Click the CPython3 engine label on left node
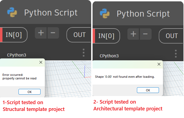The image size is (184, 118). pyautogui.click(x=17, y=55)
